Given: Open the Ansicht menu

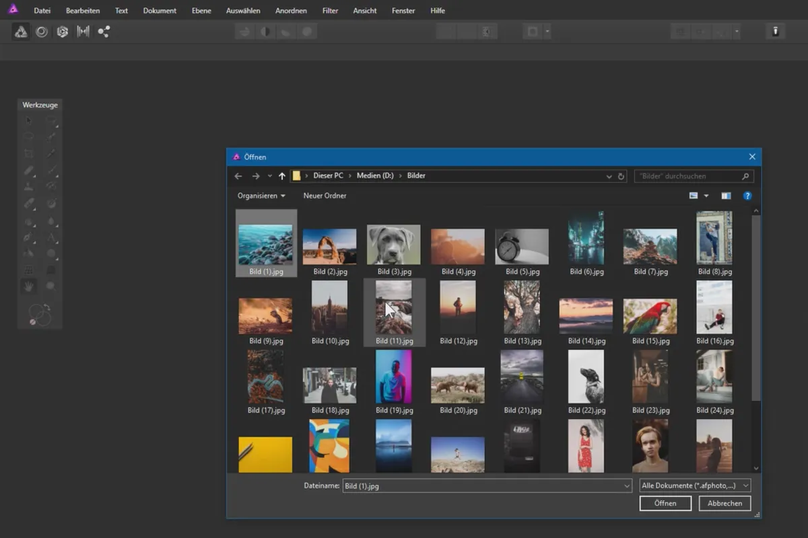Looking at the screenshot, I should pyautogui.click(x=365, y=11).
